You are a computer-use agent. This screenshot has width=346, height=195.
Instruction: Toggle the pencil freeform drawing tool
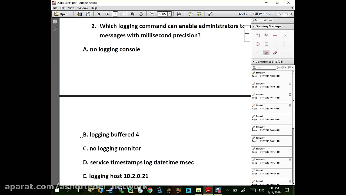click(266, 53)
